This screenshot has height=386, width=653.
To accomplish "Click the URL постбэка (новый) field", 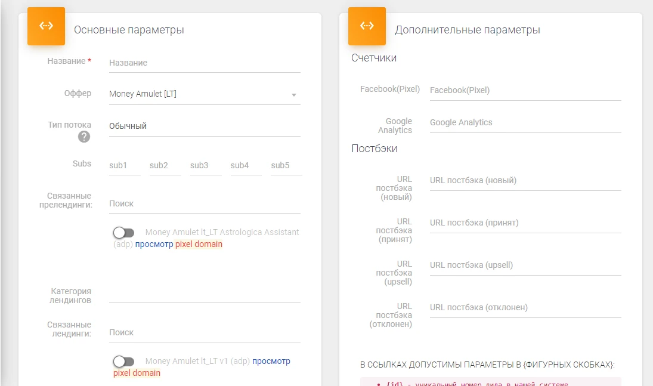I will point(525,181).
